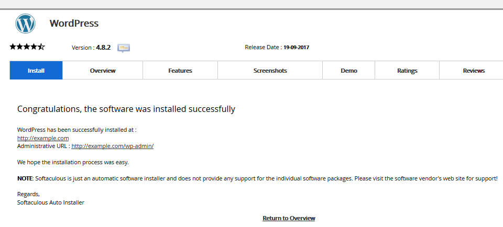Click the 'Release Date :' label

point(264,48)
